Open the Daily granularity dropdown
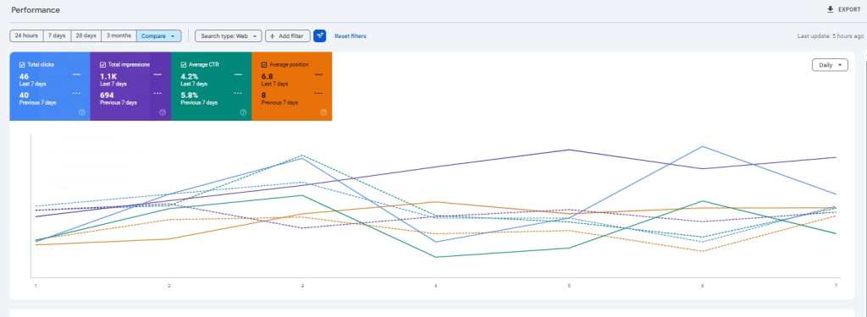Image resolution: width=867 pixels, height=317 pixels. (x=830, y=64)
